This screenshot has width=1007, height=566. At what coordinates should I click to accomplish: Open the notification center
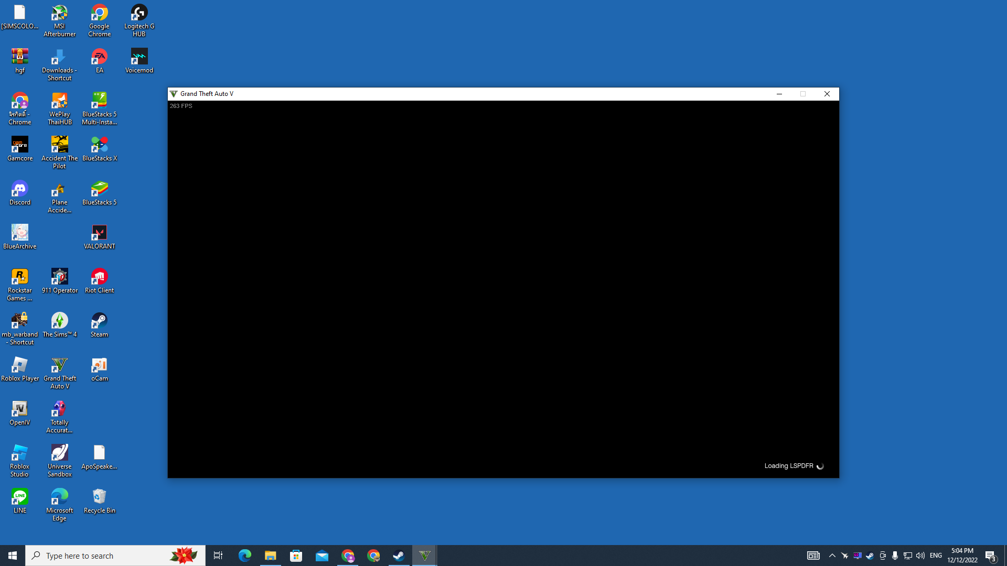click(x=990, y=556)
